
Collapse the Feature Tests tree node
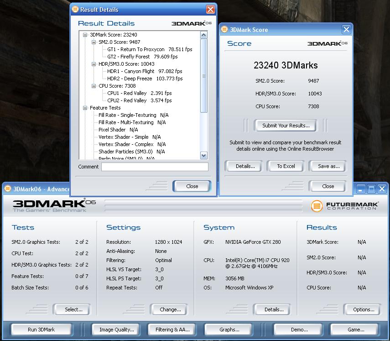(x=85, y=108)
